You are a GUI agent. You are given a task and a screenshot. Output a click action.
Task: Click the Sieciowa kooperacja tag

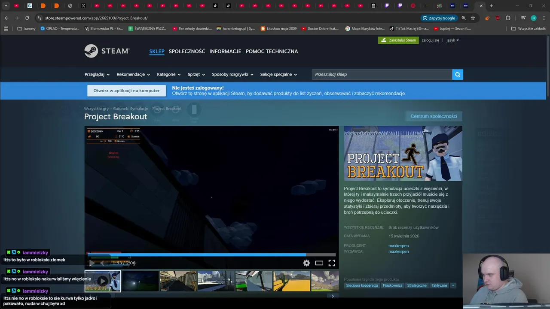coord(362,285)
